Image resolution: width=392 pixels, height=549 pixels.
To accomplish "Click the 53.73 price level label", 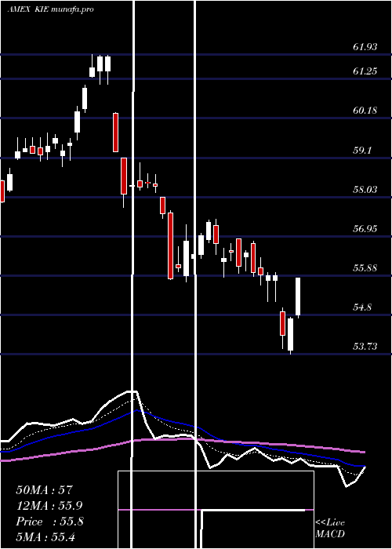I will tap(365, 347).
